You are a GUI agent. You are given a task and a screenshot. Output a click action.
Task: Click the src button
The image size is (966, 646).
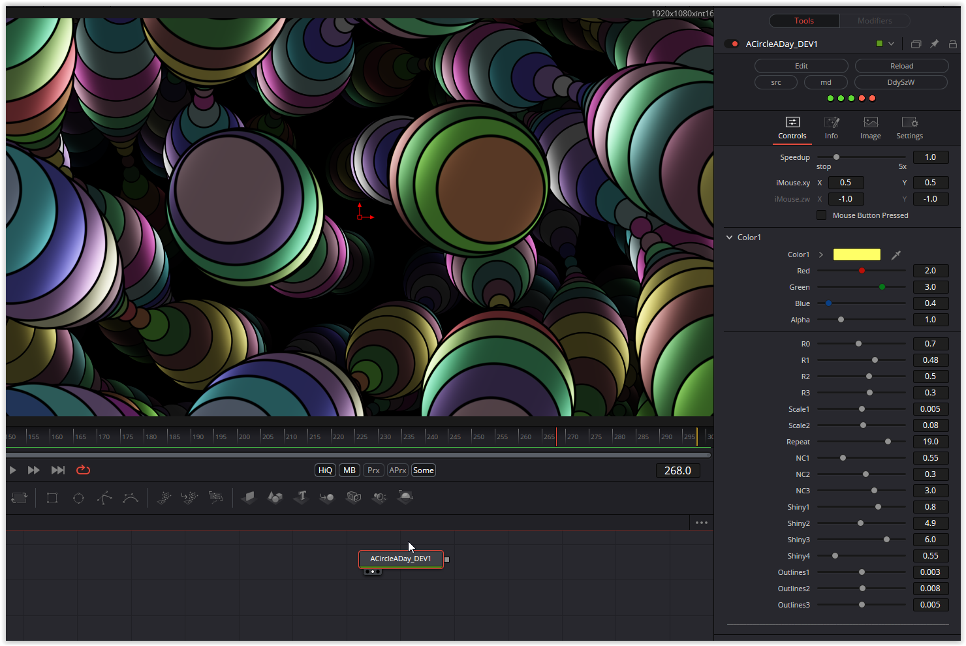(x=776, y=82)
